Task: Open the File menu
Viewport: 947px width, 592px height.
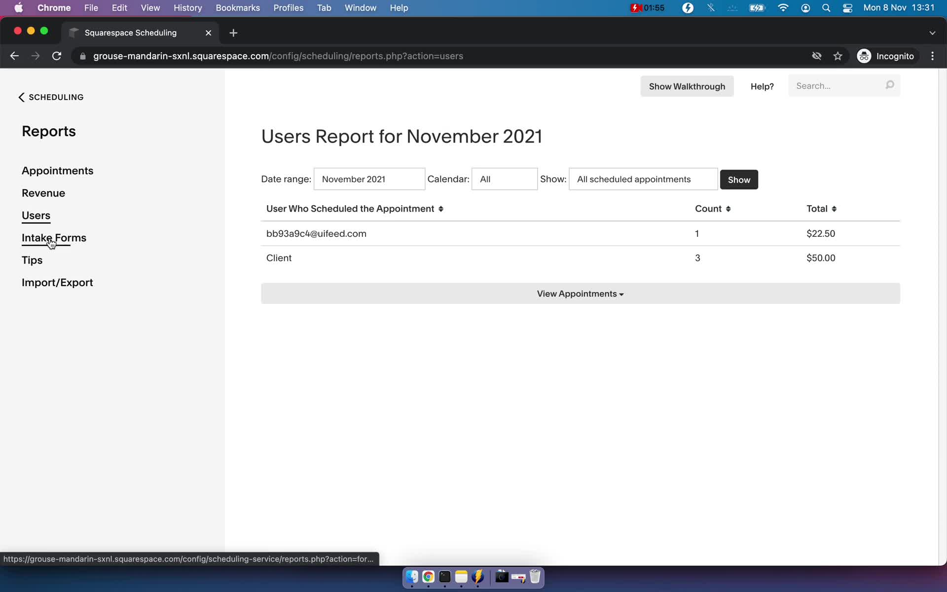Action: [x=91, y=8]
